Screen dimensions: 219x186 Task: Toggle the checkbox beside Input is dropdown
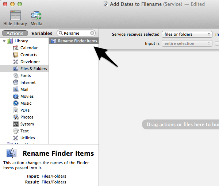point(217,43)
